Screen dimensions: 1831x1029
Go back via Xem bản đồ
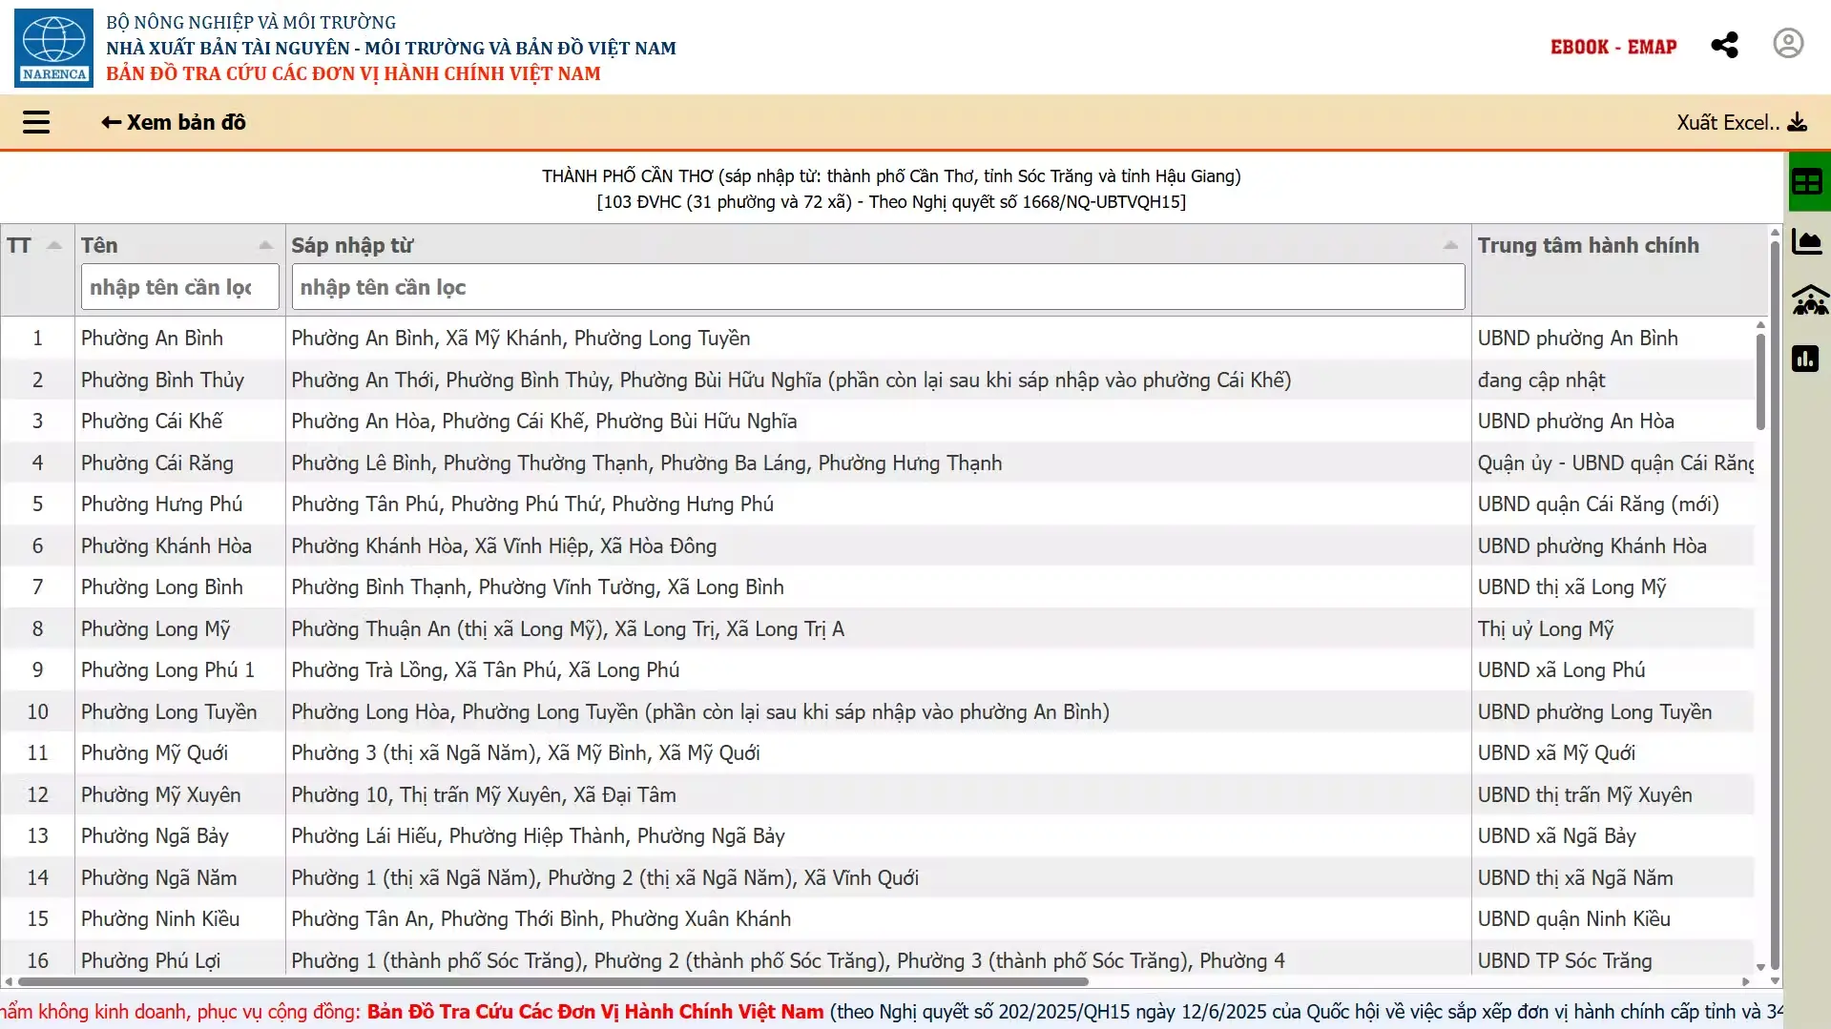(x=174, y=122)
